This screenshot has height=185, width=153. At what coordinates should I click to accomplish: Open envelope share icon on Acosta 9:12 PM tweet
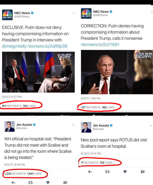pyautogui.click(x=143, y=172)
